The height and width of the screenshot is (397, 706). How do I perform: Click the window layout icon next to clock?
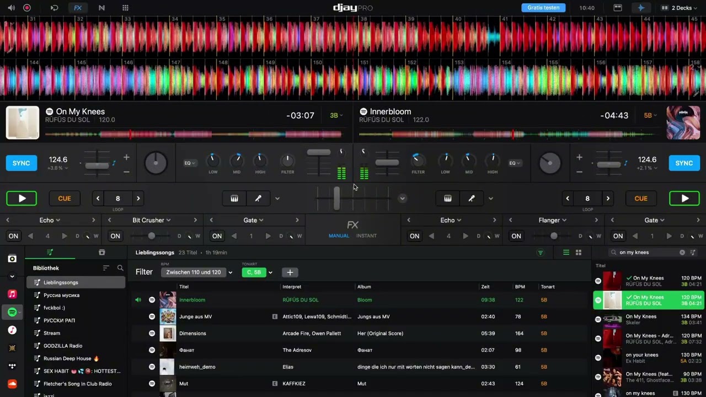(618, 8)
